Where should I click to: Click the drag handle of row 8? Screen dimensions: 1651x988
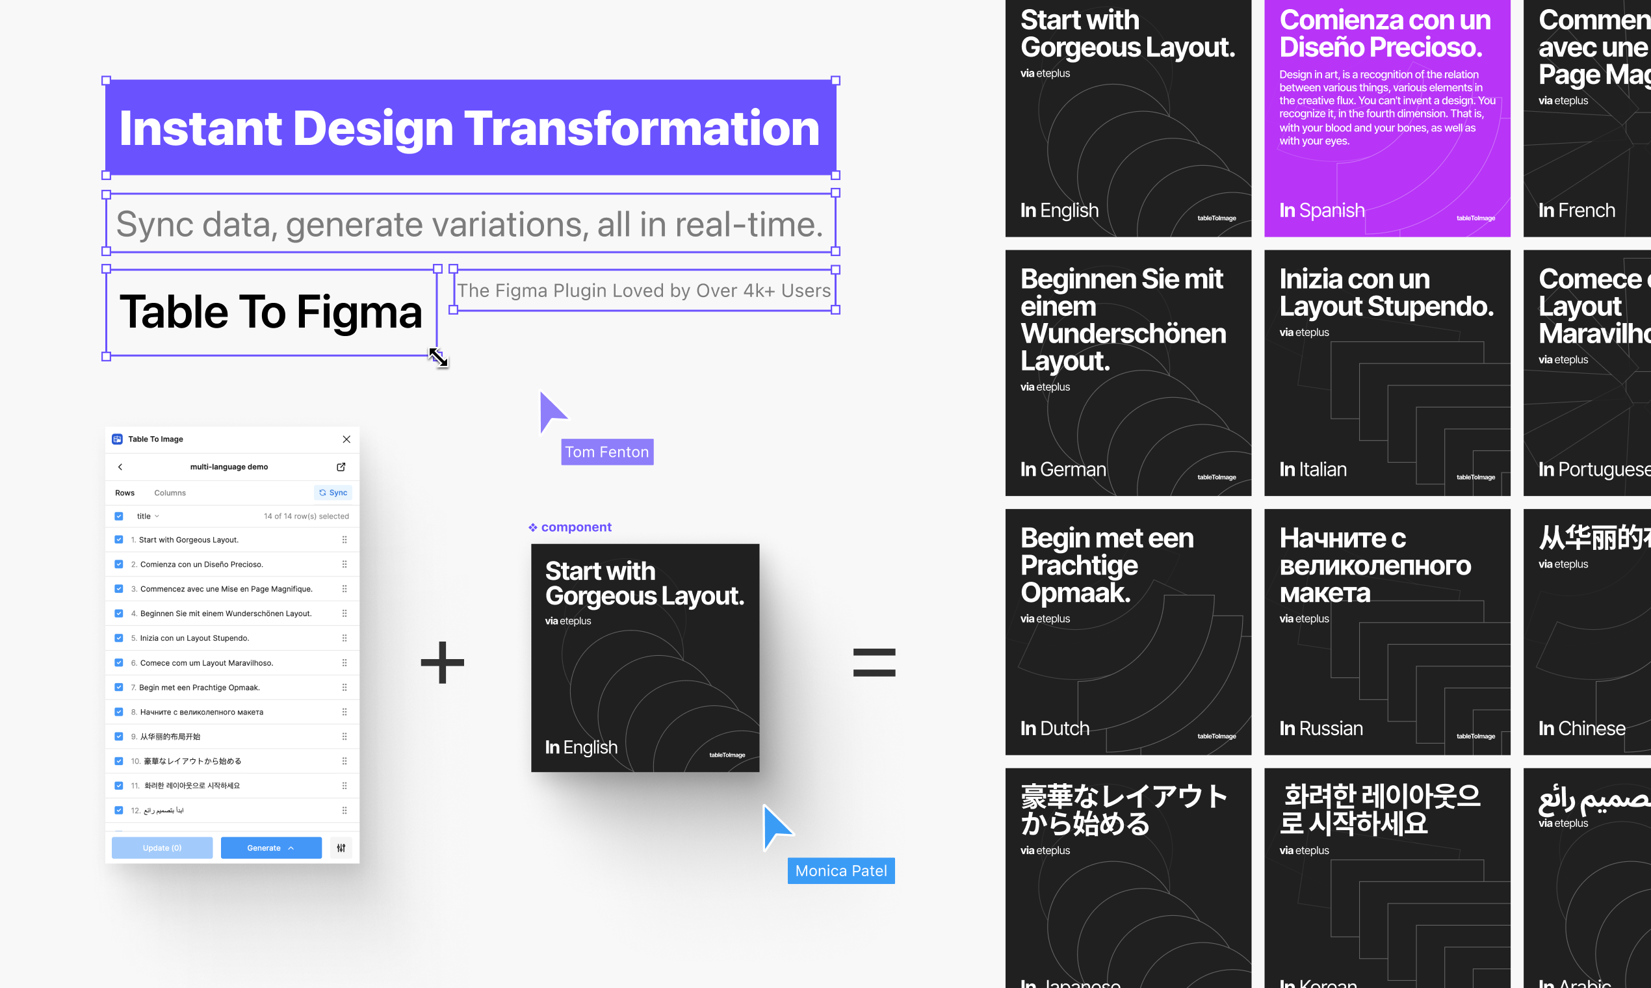coord(344,712)
